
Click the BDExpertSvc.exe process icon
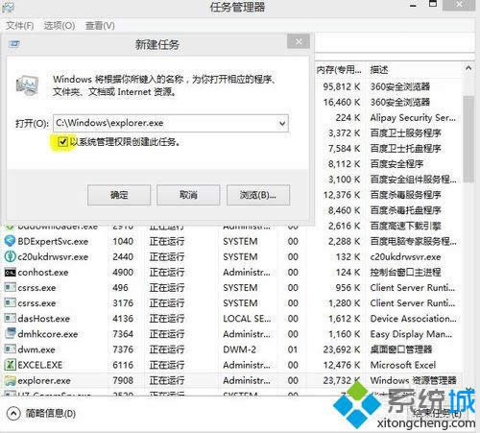(10, 241)
